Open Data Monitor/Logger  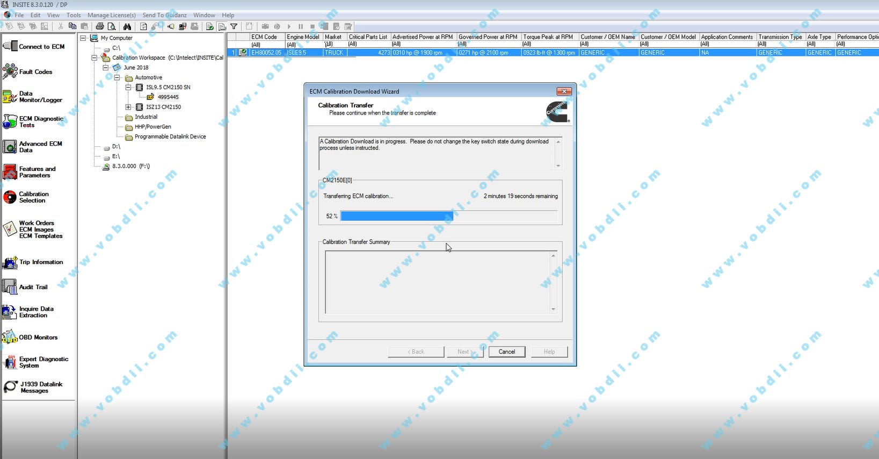tap(32, 97)
